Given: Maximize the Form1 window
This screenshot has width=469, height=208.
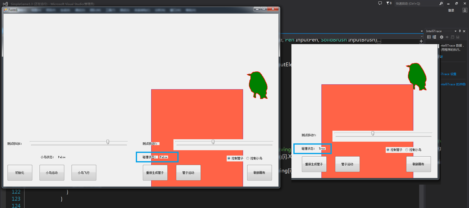Looking at the screenshot, I should pos(264,9).
